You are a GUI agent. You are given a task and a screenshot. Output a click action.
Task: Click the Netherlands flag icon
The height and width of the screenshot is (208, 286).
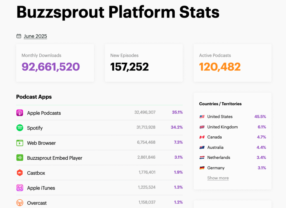point(202,158)
